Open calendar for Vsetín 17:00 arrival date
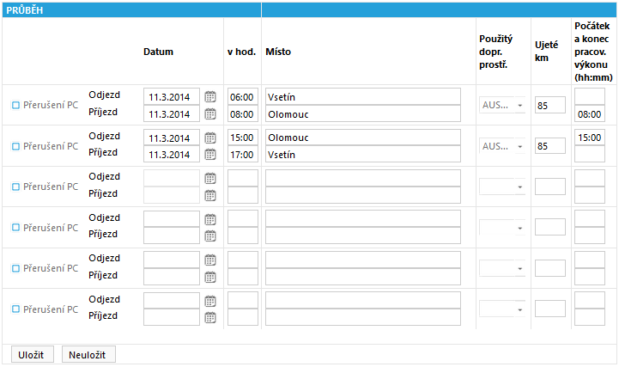Image resolution: width=619 pixels, height=367 pixels. 210,155
